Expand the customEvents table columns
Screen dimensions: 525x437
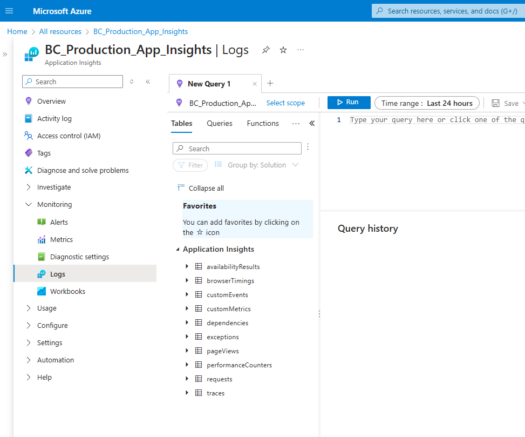187,294
